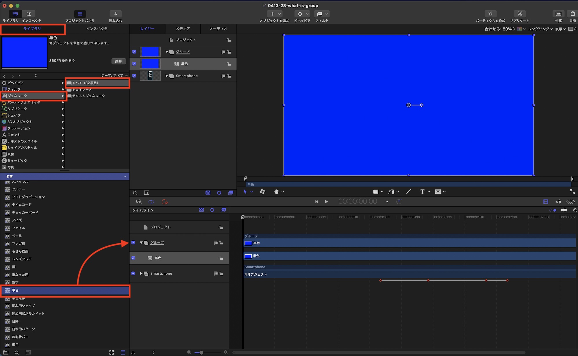Image resolution: width=578 pixels, height=356 pixels.
Task: Select the Text tool
Action: coord(422,192)
